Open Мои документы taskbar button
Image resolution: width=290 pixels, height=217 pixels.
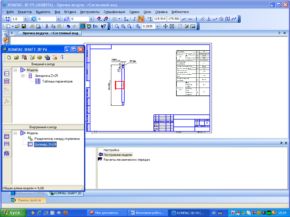click(x=107, y=213)
